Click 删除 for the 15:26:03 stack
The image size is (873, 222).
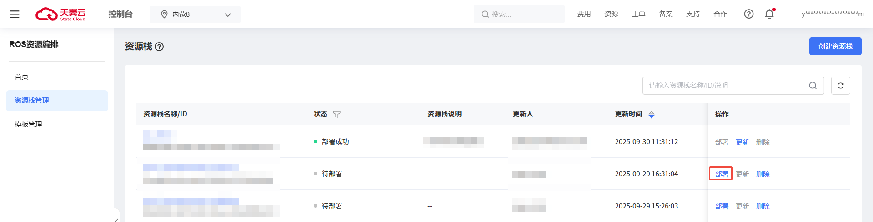point(763,207)
